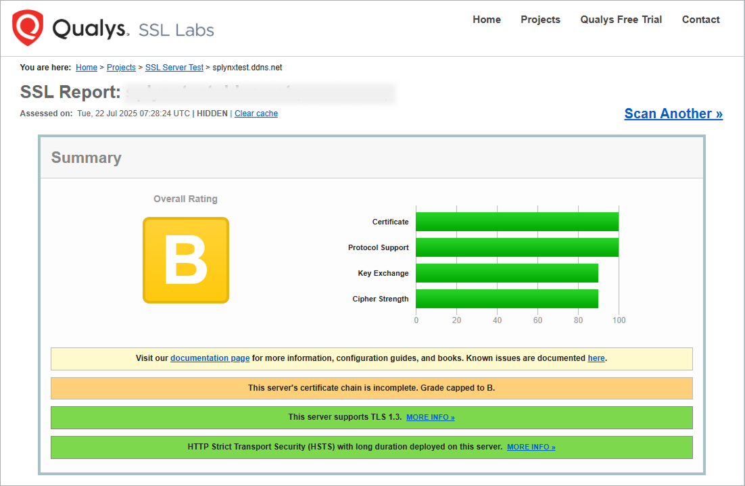This screenshot has width=745, height=486.
Task: Open the known issues 'here' link
Action: (596, 358)
